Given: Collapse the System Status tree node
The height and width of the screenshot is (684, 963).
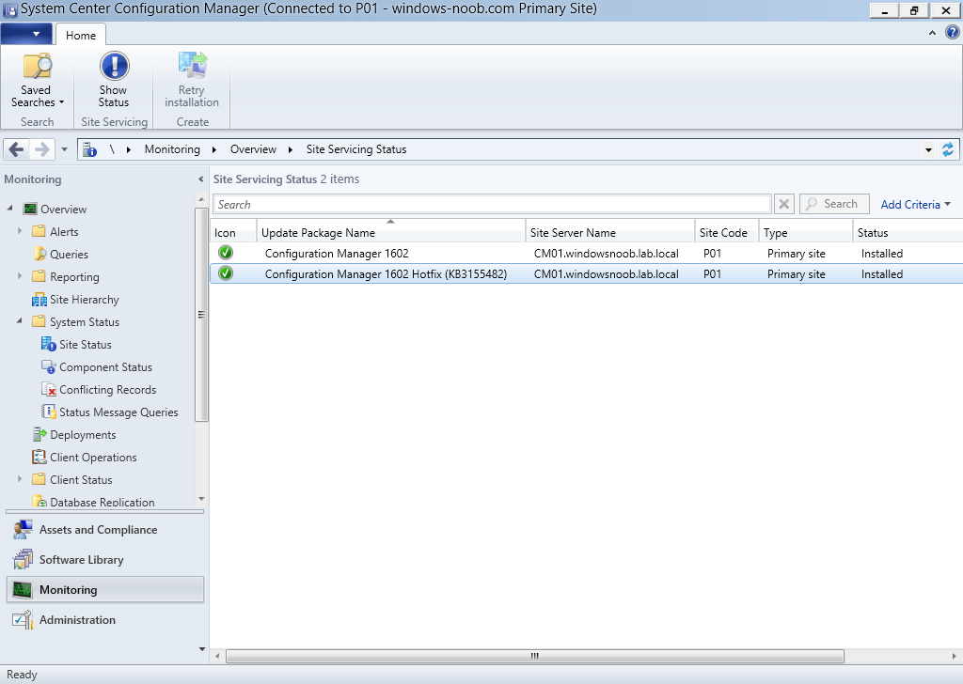Looking at the screenshot, I should tap(20, 321).
